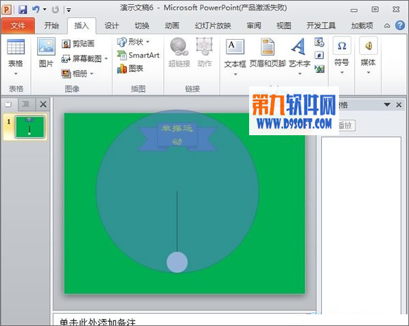Open the File (文件) menu

pyautogui.click(x=18, y=25)
